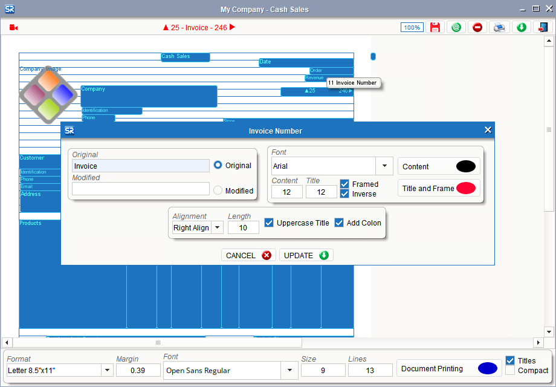The image size is (556, 387).
Task: Click the Length input field
Action: (x=243, y=227)
